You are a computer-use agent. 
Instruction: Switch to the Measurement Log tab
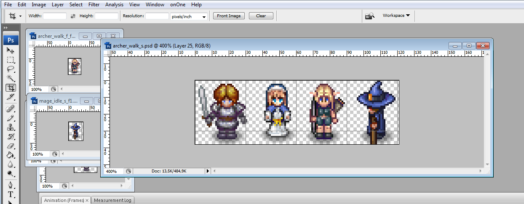click(x=112, y=200)
